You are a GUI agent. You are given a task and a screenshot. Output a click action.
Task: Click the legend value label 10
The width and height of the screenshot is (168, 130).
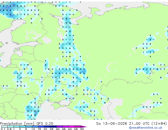[33, 129]
